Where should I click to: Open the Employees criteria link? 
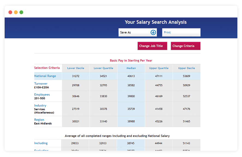coord(42,94)
